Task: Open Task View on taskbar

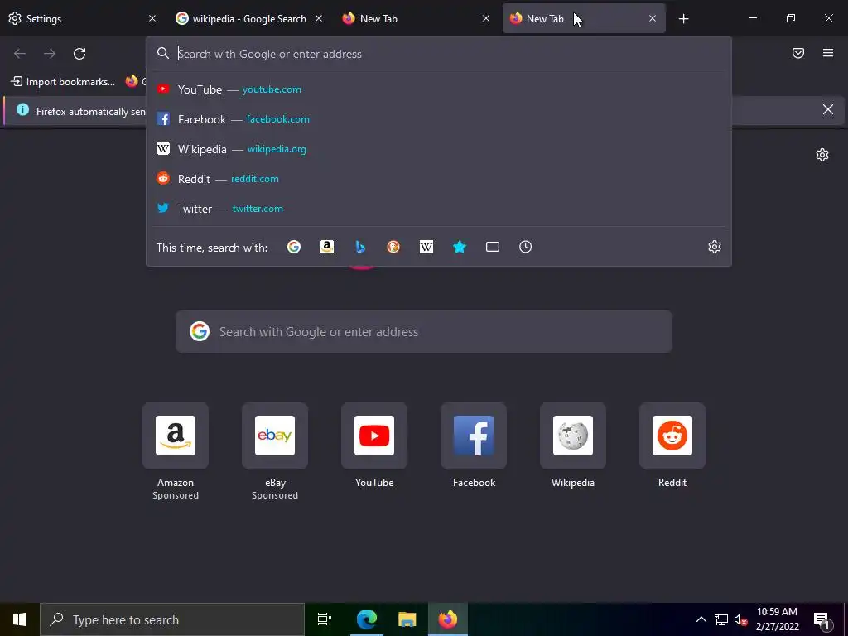Action: tap(325, 619)
